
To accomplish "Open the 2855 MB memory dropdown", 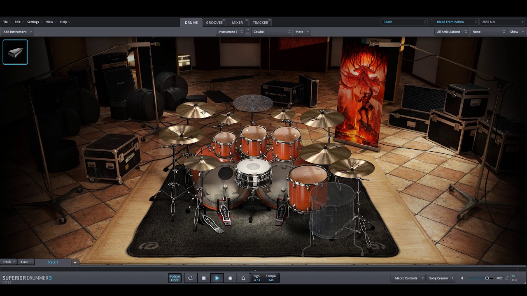I will [x=502, y=22].
